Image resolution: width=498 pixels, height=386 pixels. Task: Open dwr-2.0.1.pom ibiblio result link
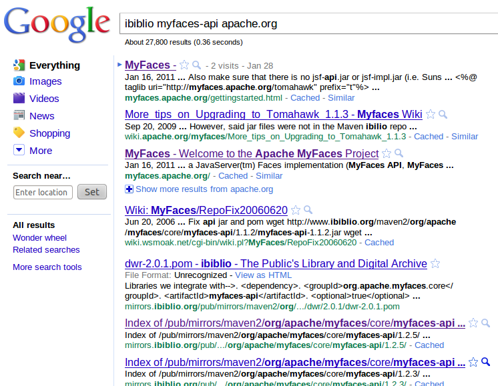(x=276, y=263)
